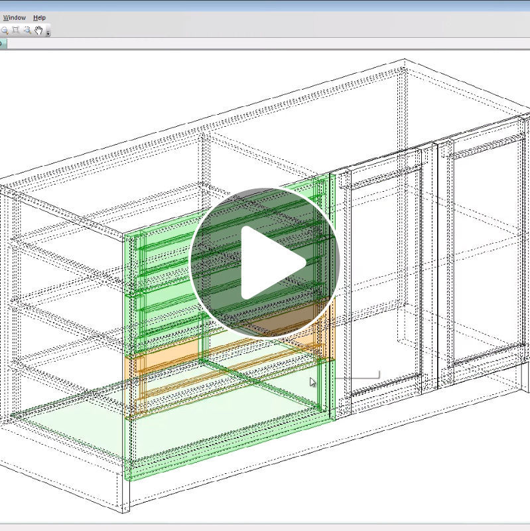Activate the Pan hand tool
Screen dimensions: 530x531
(x=39, y=30)
